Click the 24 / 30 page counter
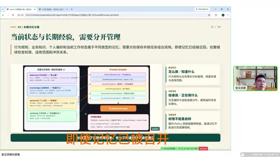 coord(216,27)
